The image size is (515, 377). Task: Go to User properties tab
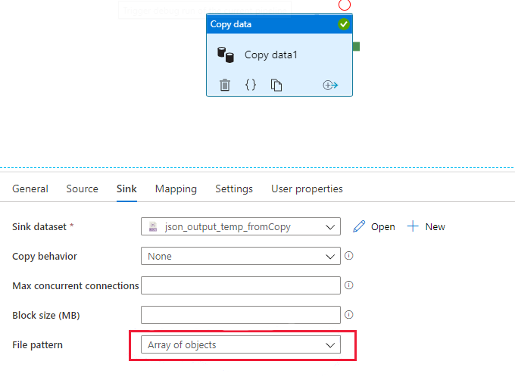point(307,188)
